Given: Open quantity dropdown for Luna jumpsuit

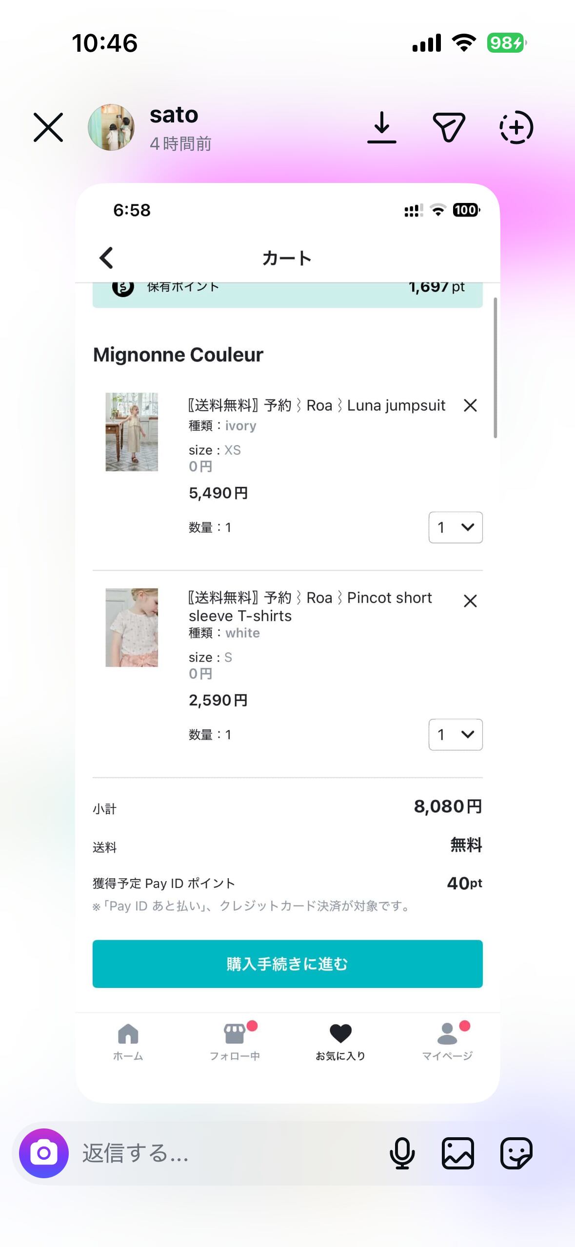Looking at the screenshot, I should 456,527.
